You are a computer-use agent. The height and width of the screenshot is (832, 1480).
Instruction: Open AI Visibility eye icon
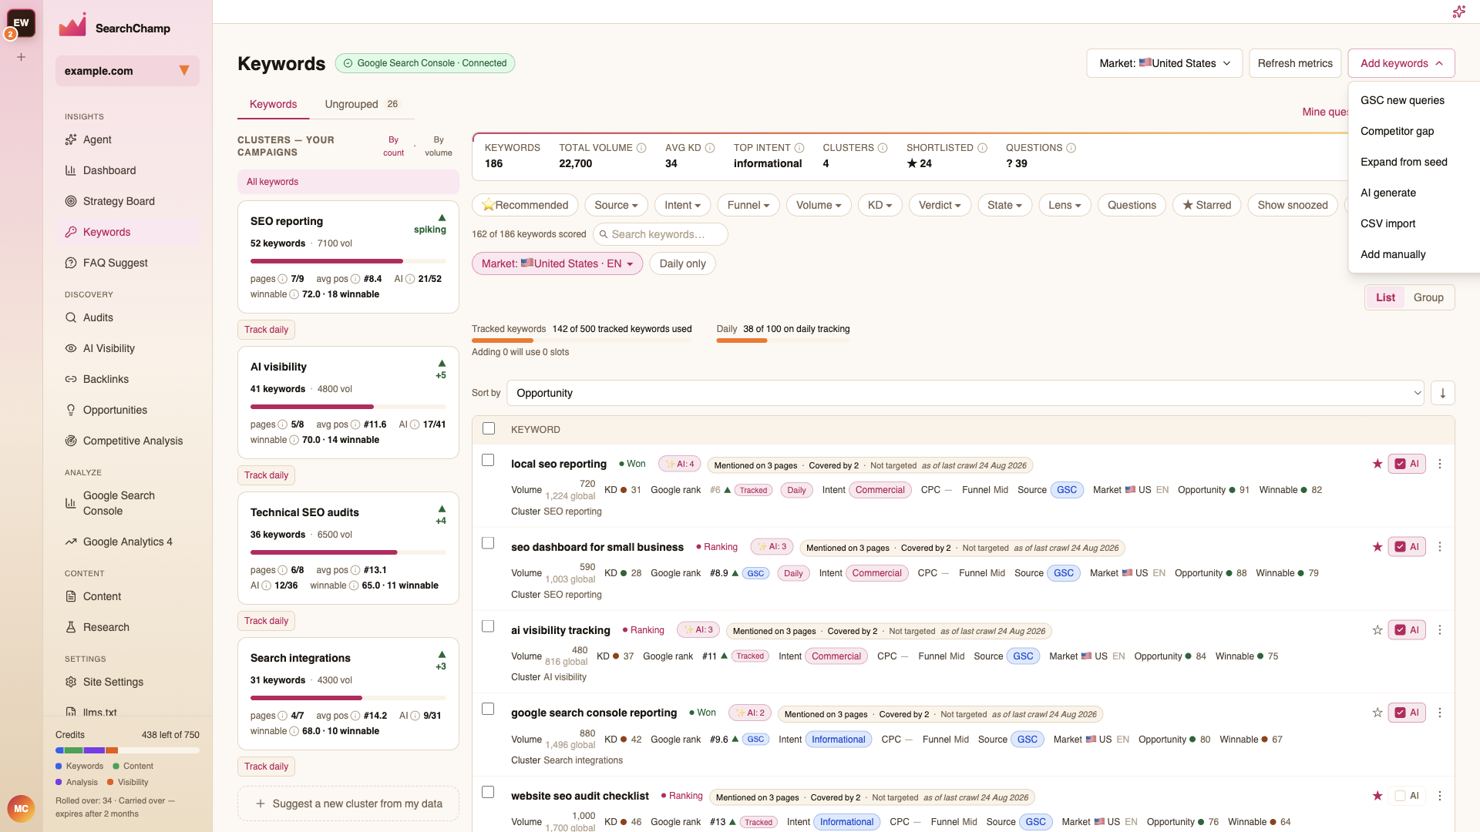[71, 348]
